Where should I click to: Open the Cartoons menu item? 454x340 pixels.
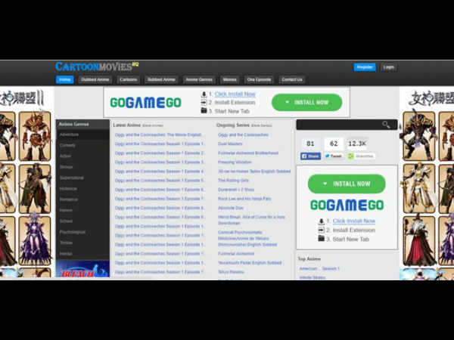pos(129,79)
